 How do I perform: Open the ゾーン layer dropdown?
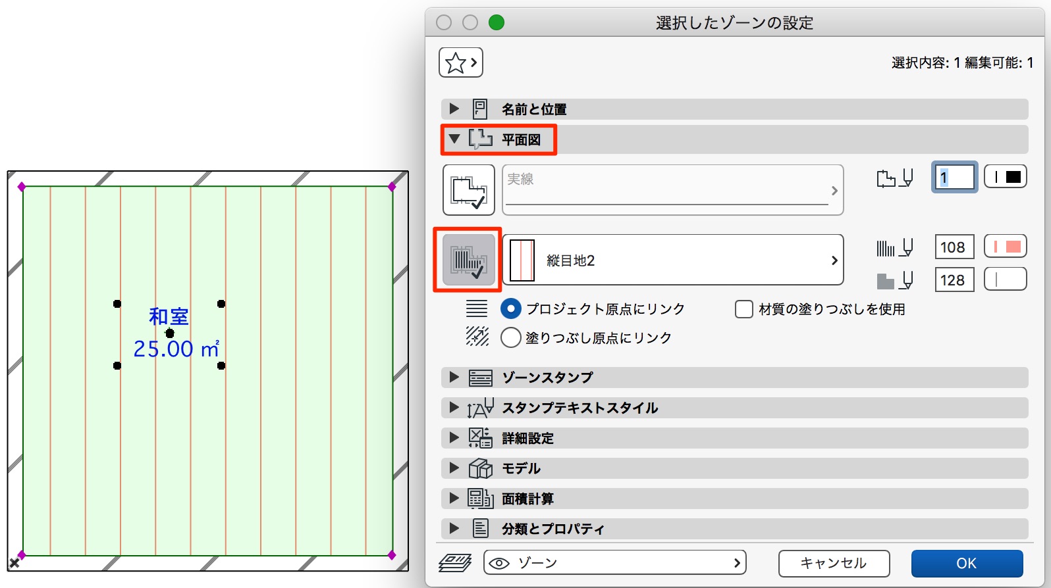(x=615, y=563)
